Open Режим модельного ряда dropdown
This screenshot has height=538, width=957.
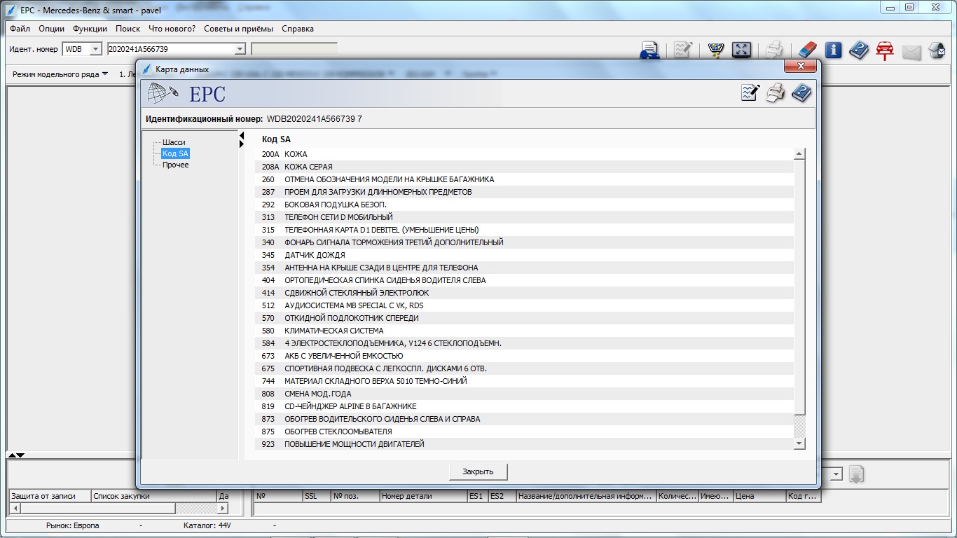tap(60, 74)
